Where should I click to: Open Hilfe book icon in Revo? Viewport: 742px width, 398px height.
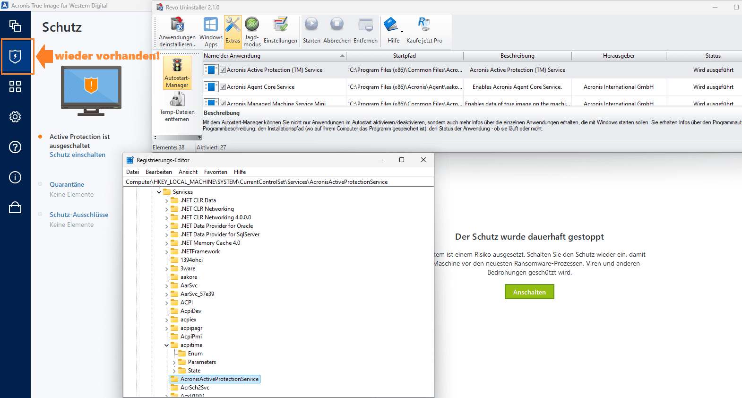391,25
